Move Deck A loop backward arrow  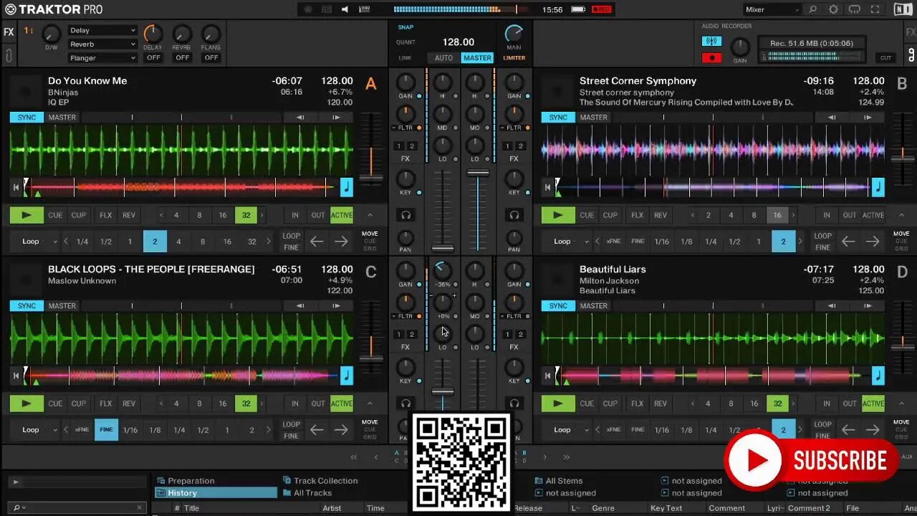(x=317, y=242)
